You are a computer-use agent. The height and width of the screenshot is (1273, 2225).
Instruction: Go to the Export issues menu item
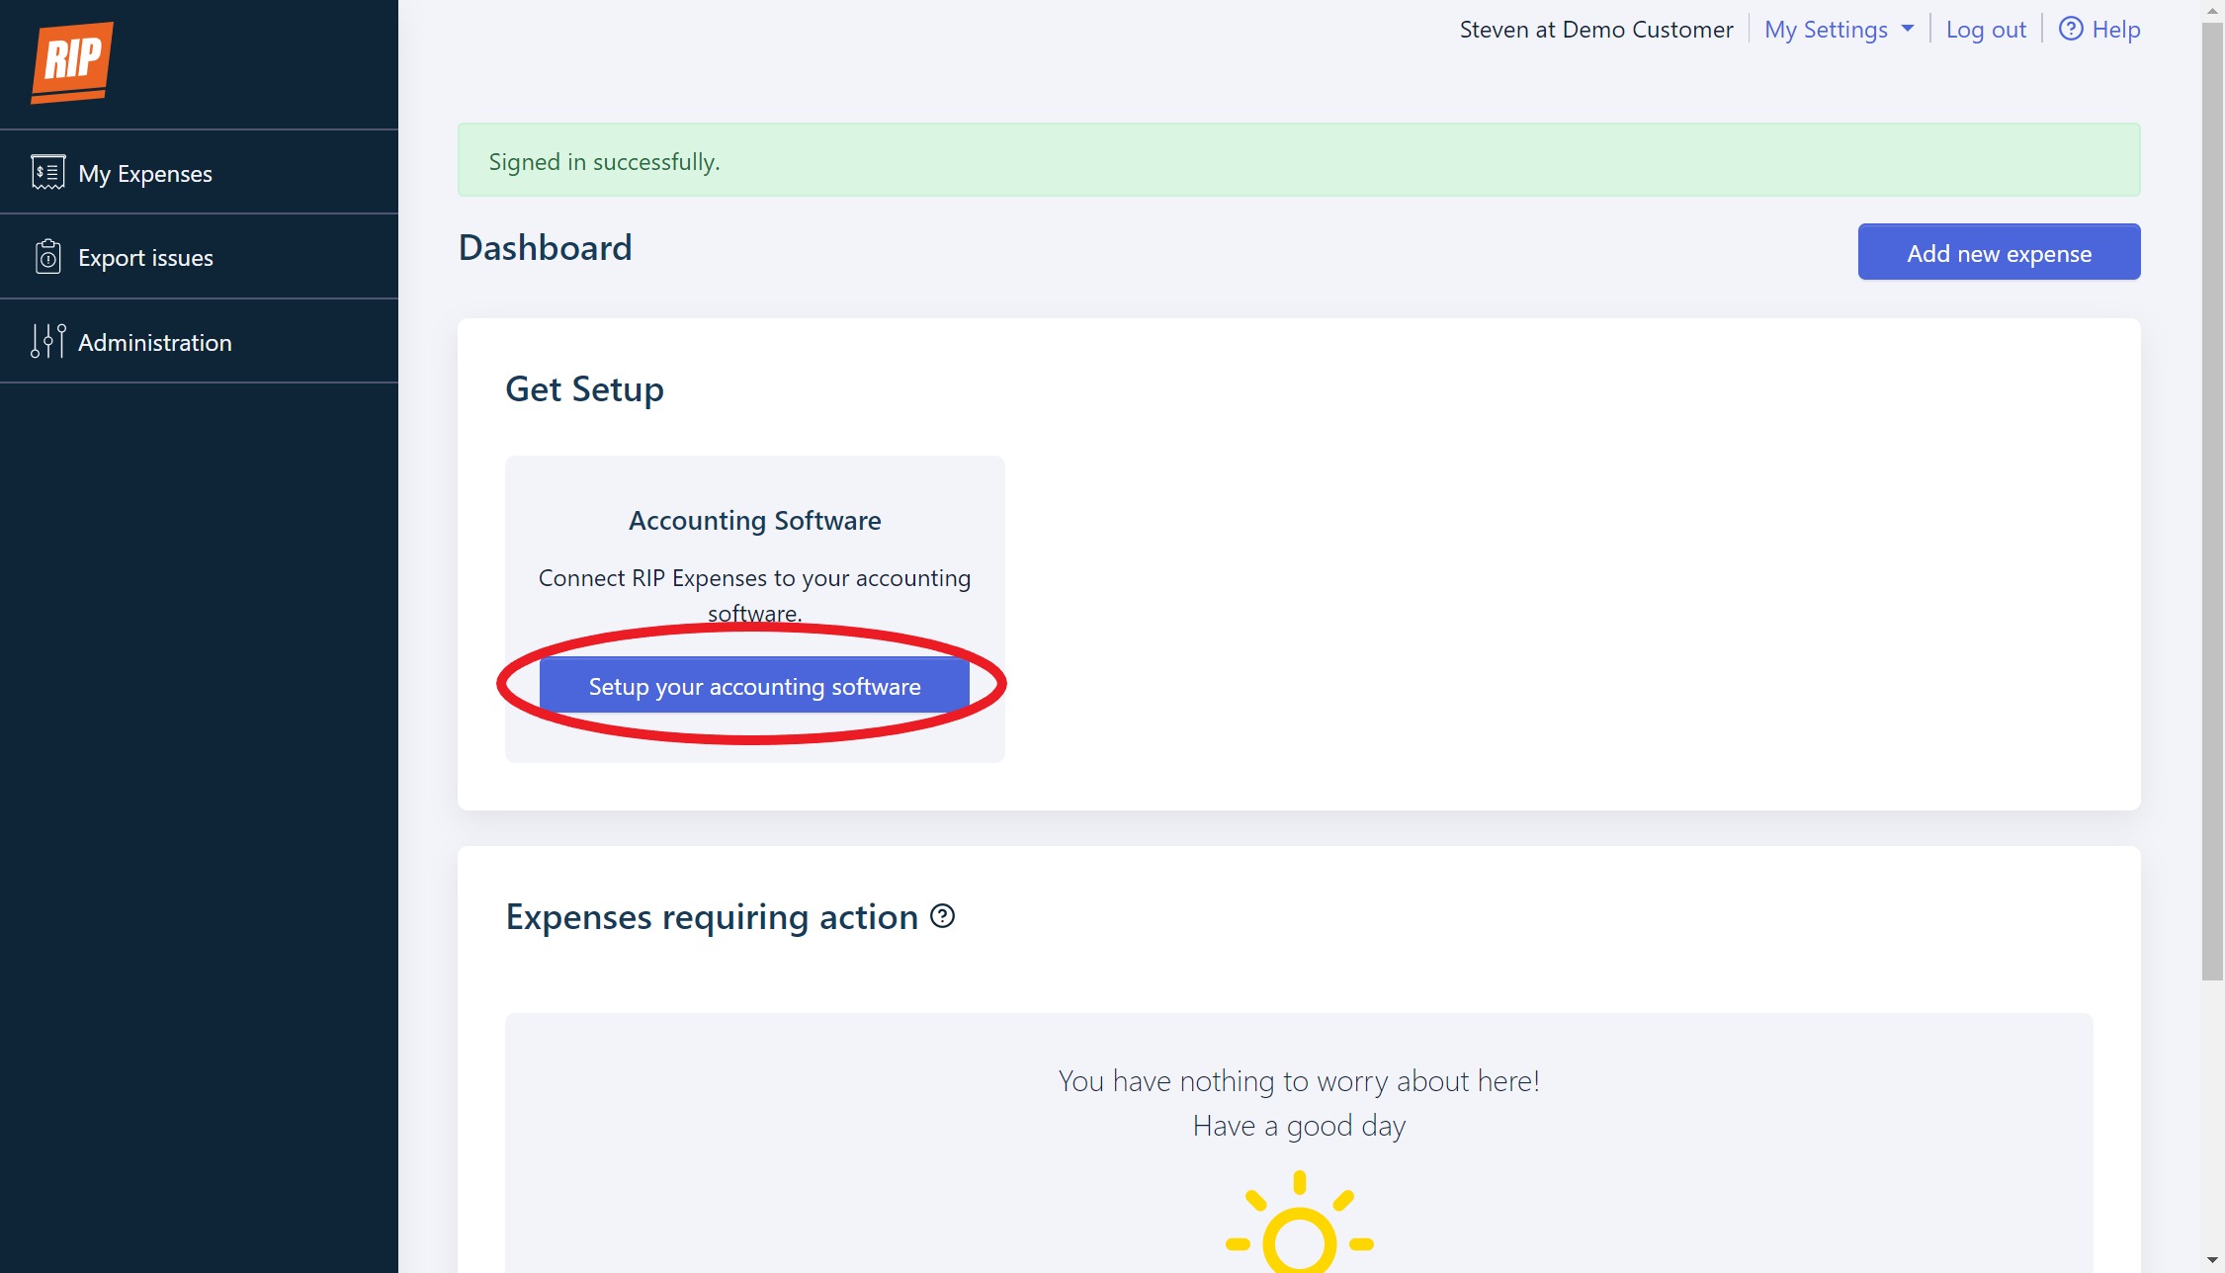tap(145, 258)
